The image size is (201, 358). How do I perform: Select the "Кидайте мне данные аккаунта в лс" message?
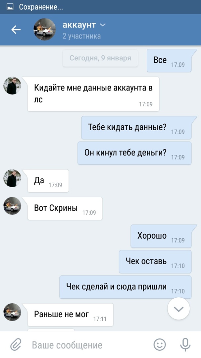point(93,94)
